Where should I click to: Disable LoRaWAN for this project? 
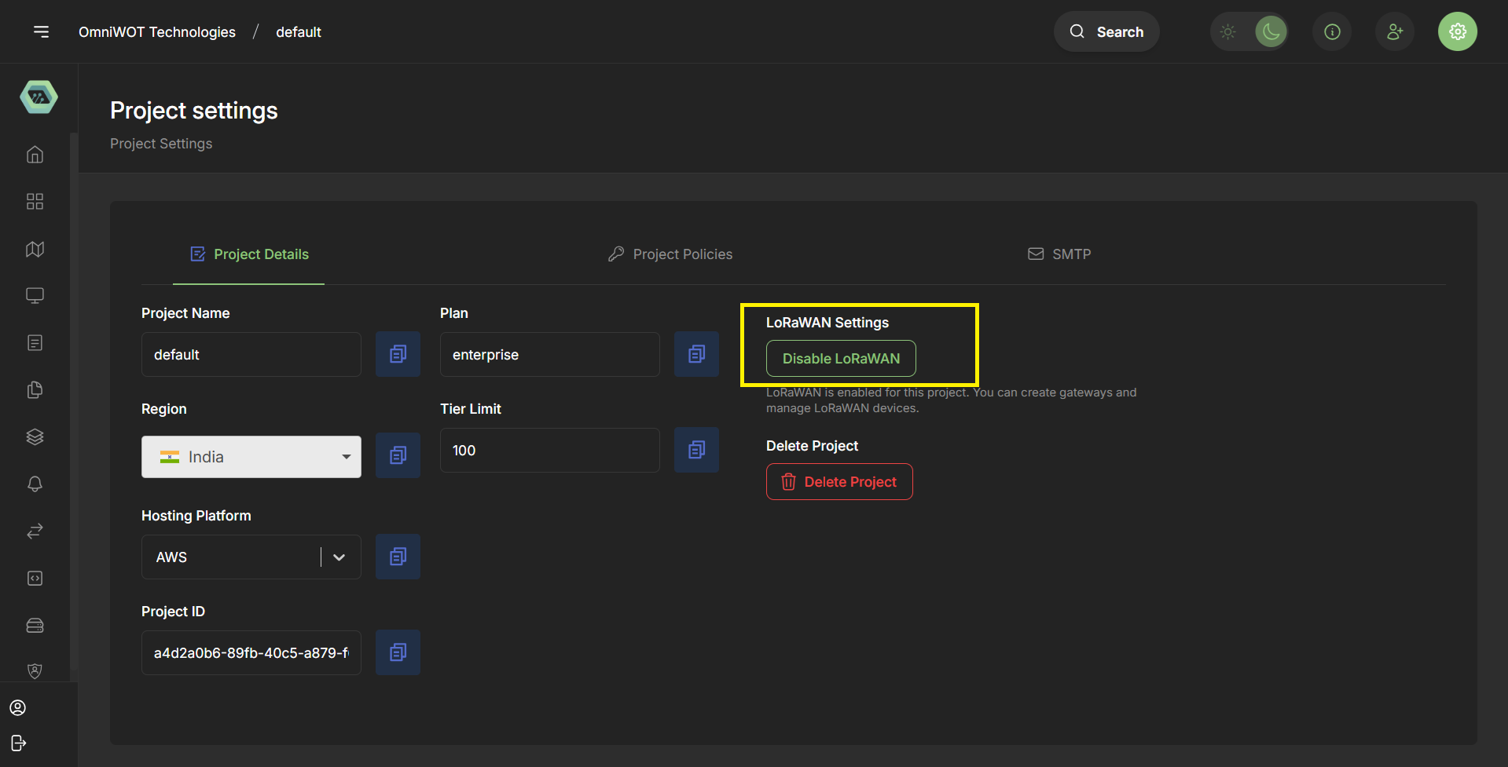click(840, 359)
